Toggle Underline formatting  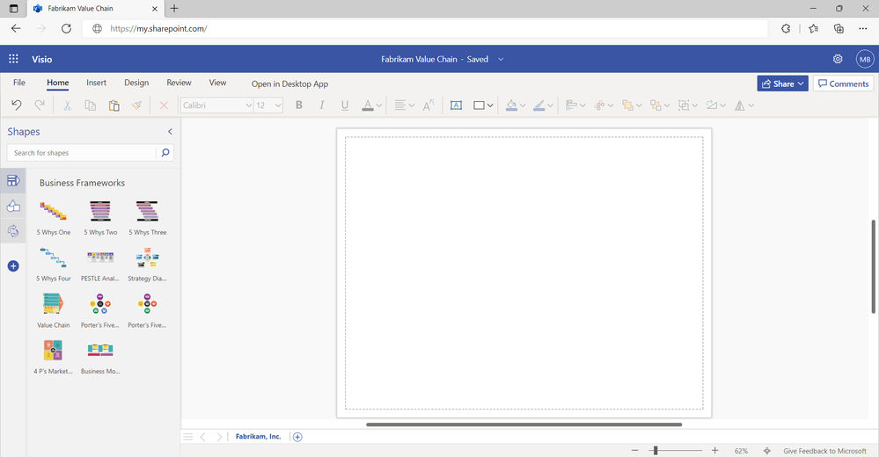click(345, 105)
